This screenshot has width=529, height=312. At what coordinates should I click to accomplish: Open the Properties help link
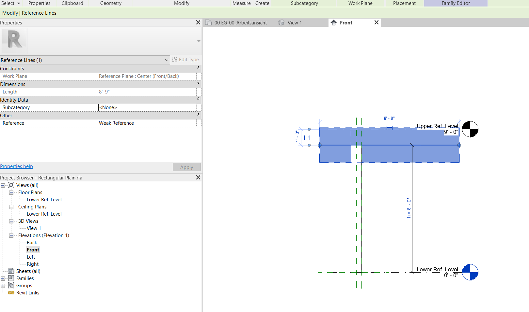(x=16, y=166)
